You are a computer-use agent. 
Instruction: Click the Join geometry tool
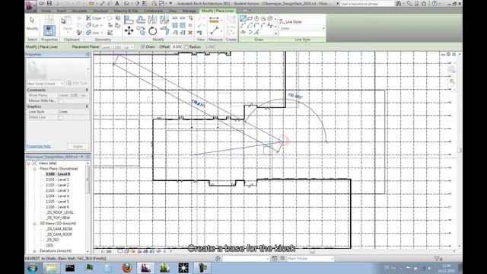[x=93, y=32]
